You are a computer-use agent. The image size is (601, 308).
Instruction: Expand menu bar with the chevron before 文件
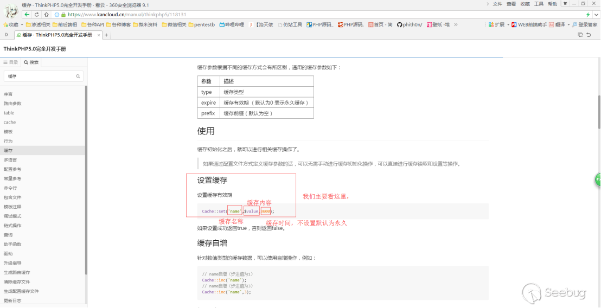(x=488, y=4)
